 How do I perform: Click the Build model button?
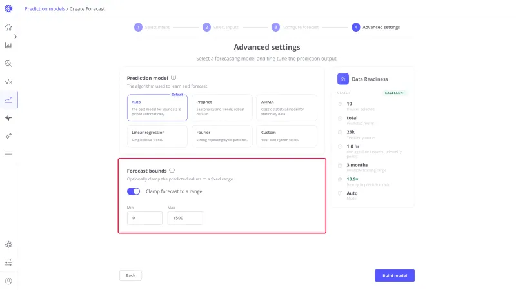pos(395,276)
